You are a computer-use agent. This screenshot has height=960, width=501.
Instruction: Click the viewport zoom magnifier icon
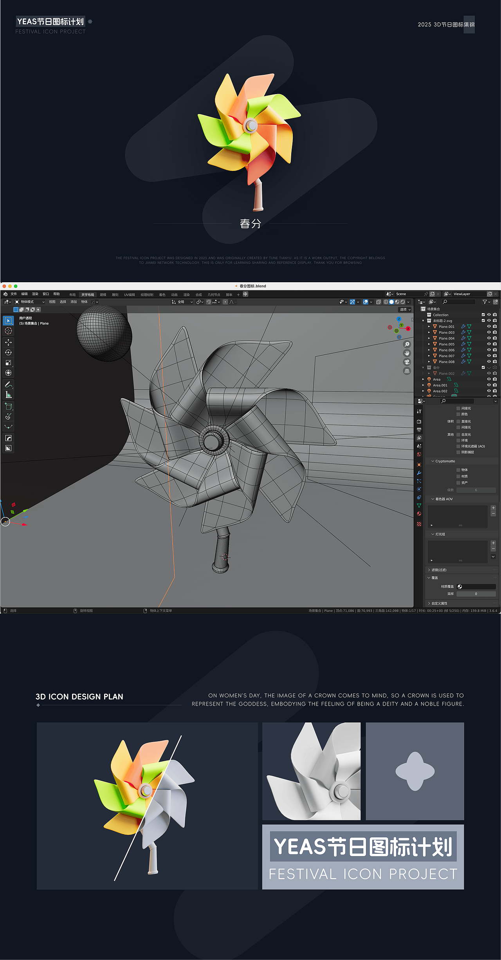[x=407, y=344]
